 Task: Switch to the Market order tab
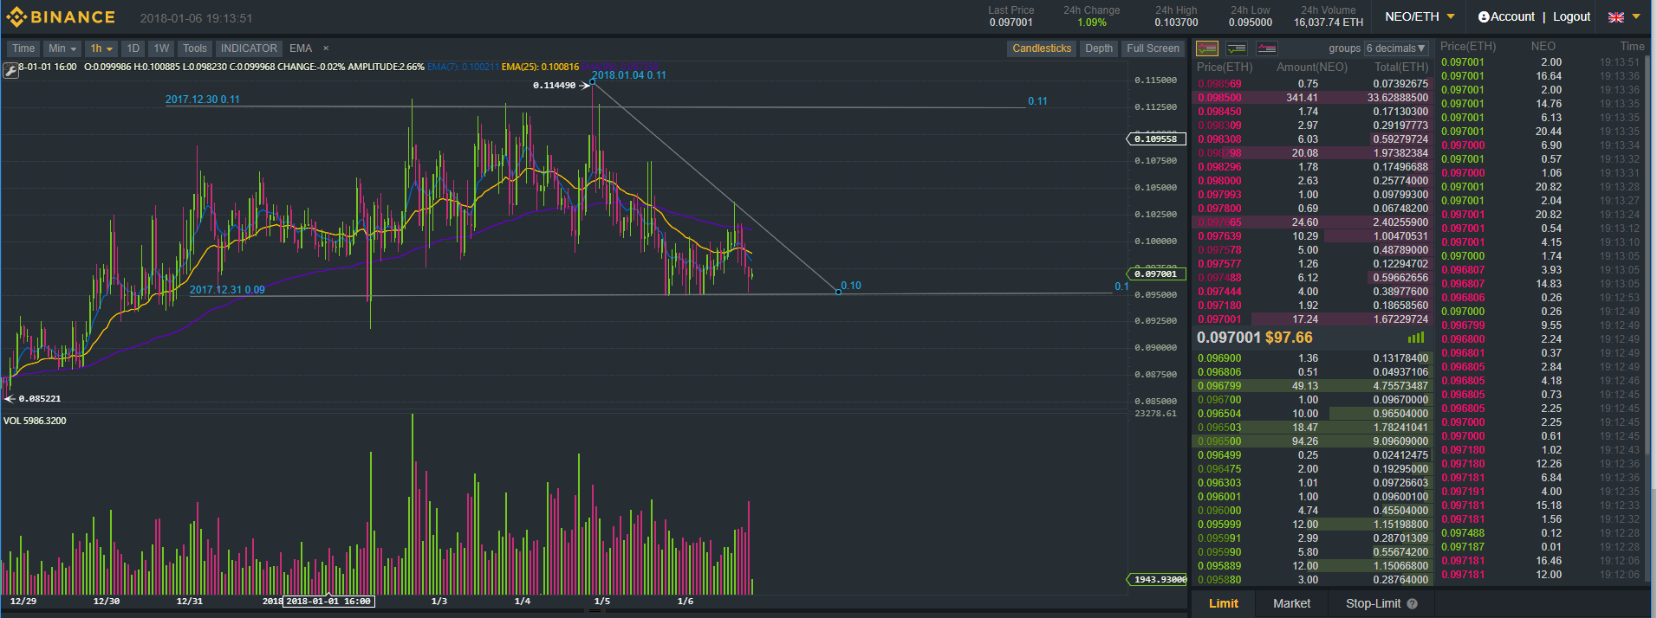(1291, 604)
